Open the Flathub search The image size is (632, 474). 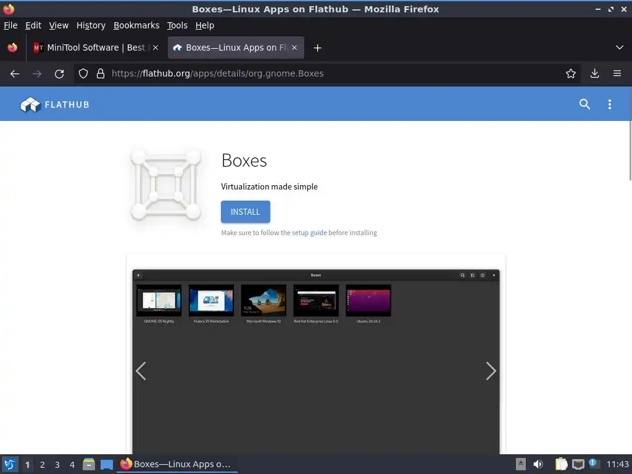[584, 104]
